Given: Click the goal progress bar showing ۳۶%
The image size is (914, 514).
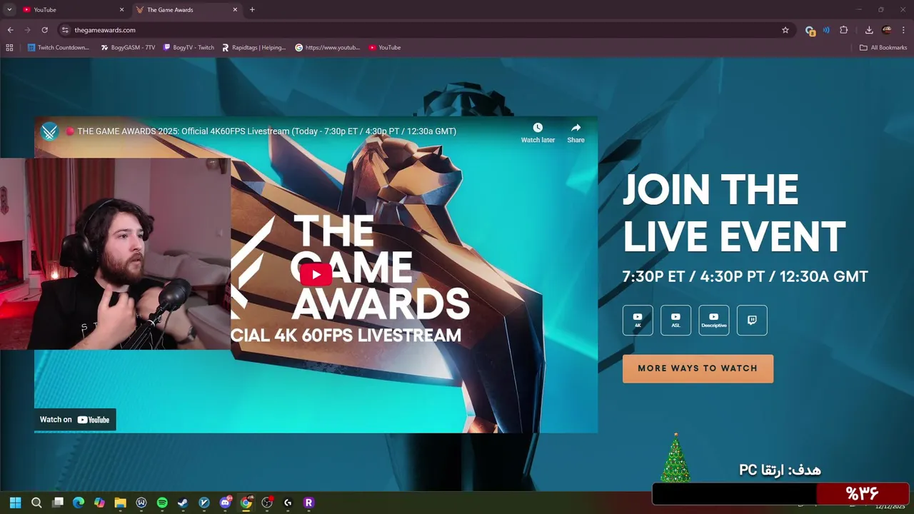Looking at the screenshot, I should (780, 493).
